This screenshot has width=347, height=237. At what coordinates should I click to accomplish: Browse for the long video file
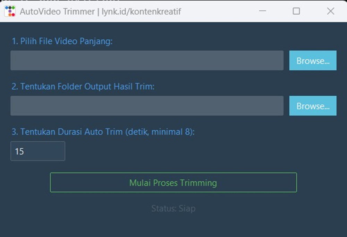(313, 60)
